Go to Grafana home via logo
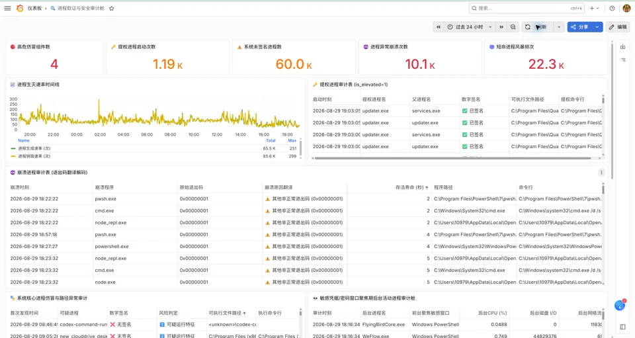The height and width of the screenshot is (338, 635). pos(20,8)
